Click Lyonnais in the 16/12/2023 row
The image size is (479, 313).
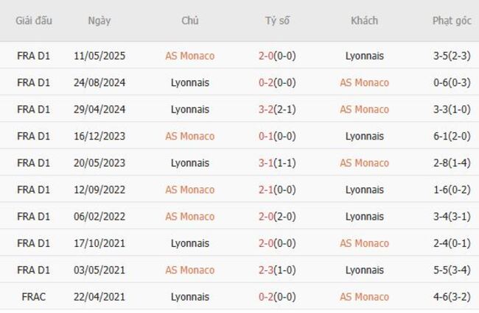364,136
